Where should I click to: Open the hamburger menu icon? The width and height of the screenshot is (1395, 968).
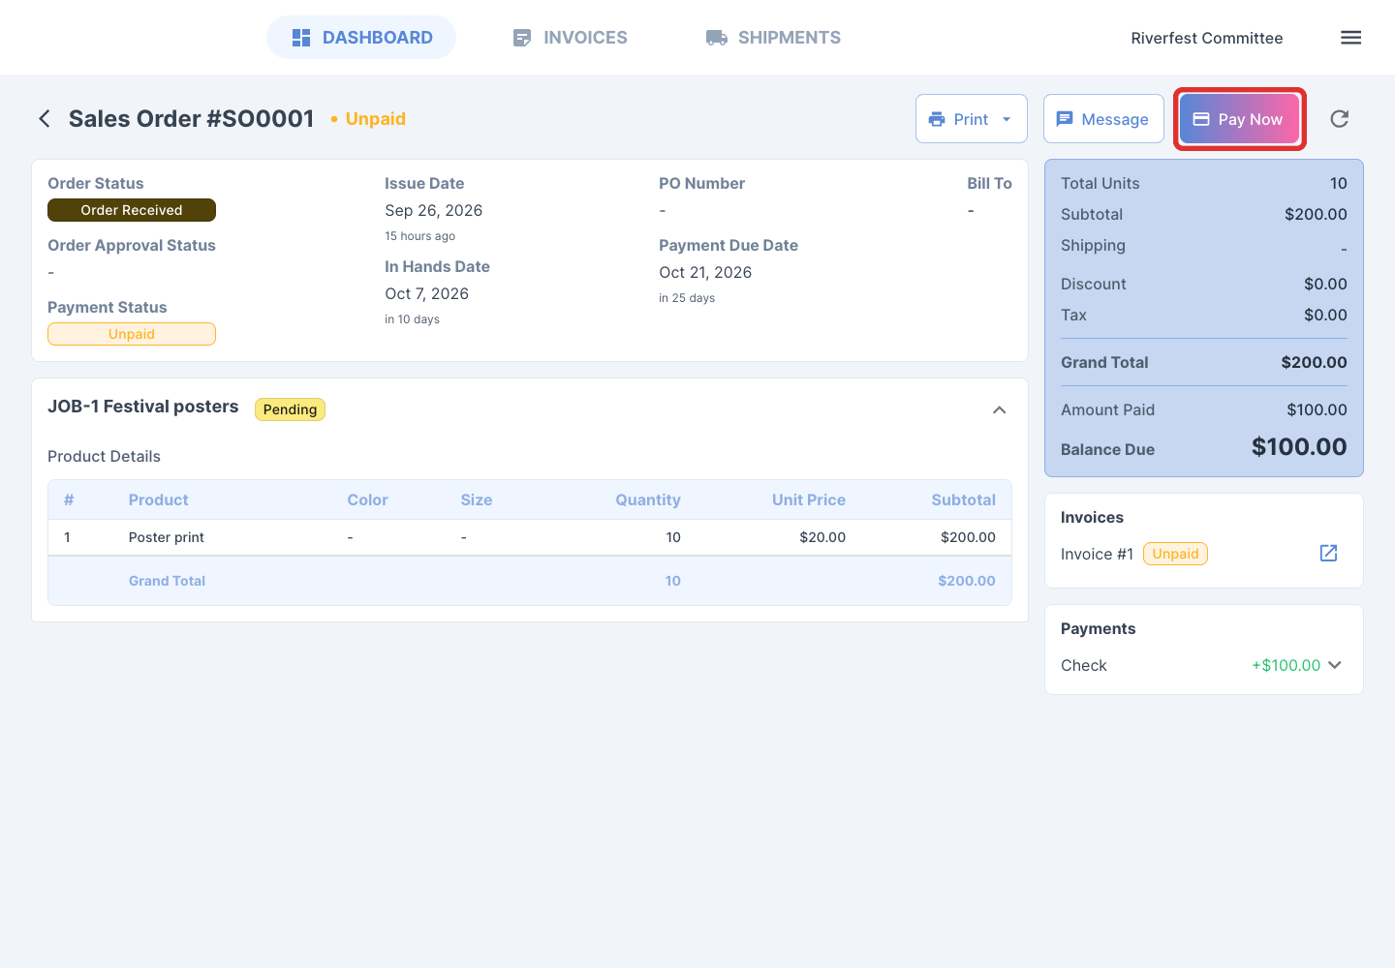1350,38
